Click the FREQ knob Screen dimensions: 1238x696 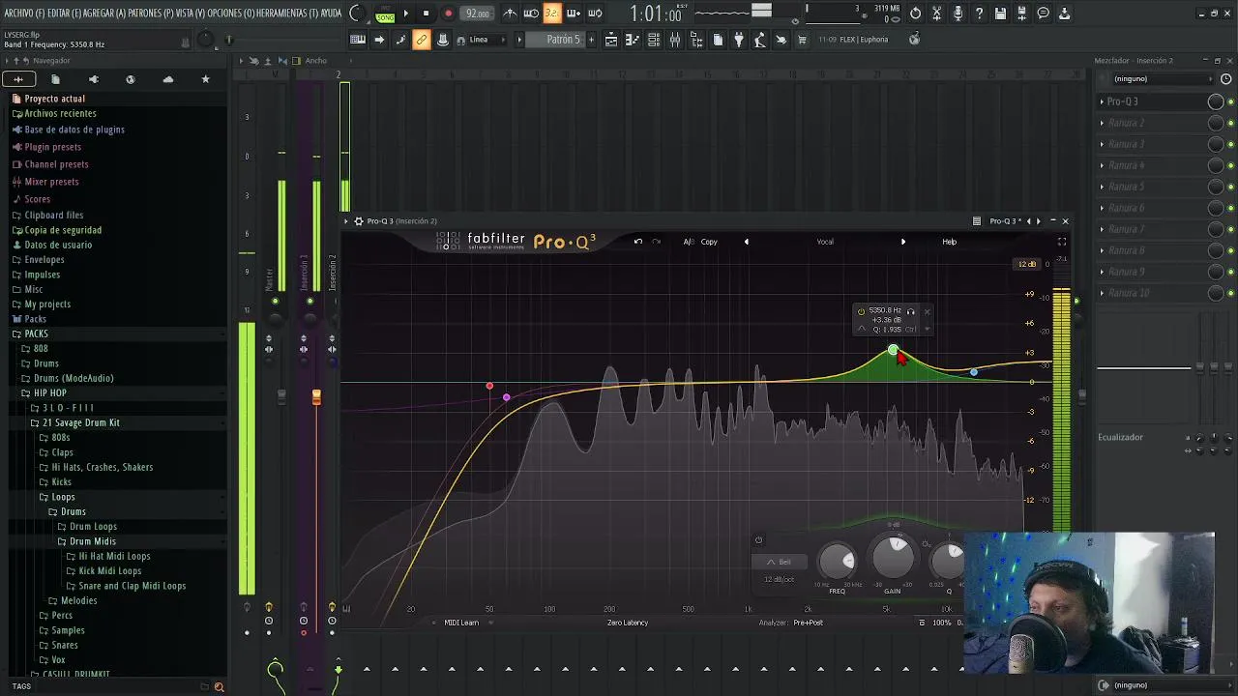click(x=838, y=562)
